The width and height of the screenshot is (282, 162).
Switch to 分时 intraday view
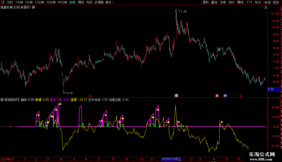(x=10, y=2)
